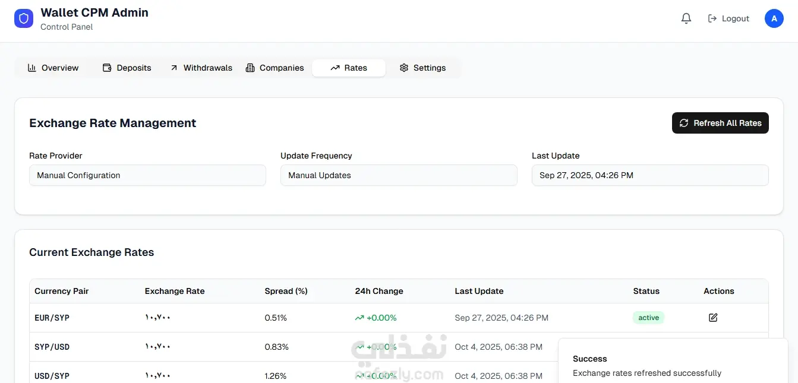Image resolution: width=798 pixels, height=383 pixels.
Task: Click the Success toast notification
Action: point(673,362)
